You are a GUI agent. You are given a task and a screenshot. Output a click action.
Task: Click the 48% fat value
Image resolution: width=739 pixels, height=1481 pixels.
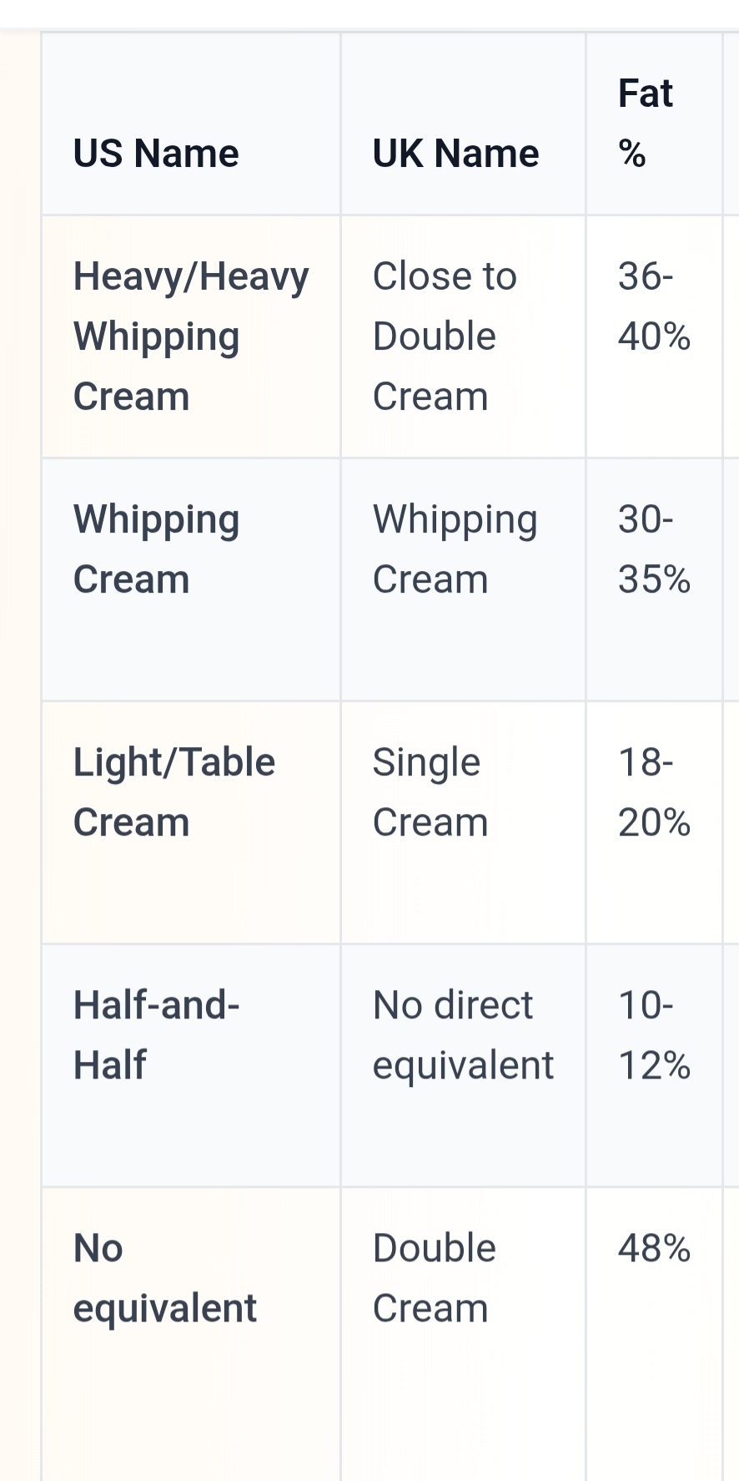(654, 1248)
